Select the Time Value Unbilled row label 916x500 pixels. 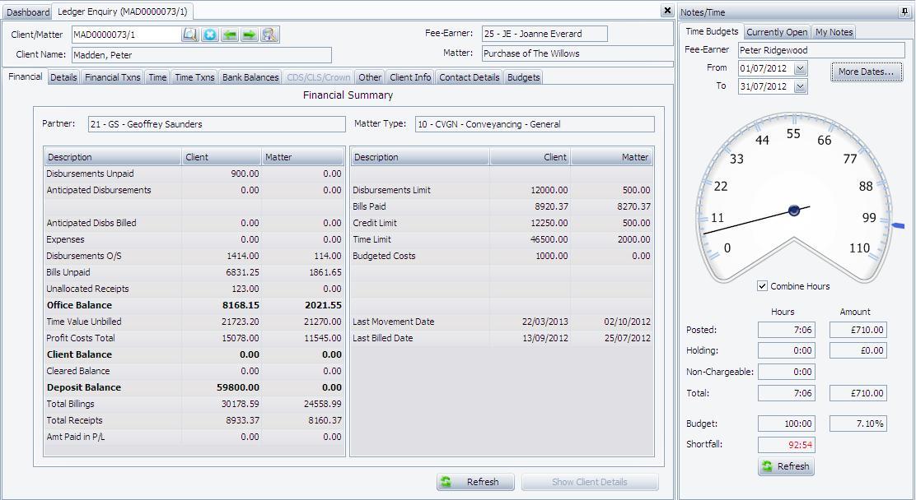[84, 322]
